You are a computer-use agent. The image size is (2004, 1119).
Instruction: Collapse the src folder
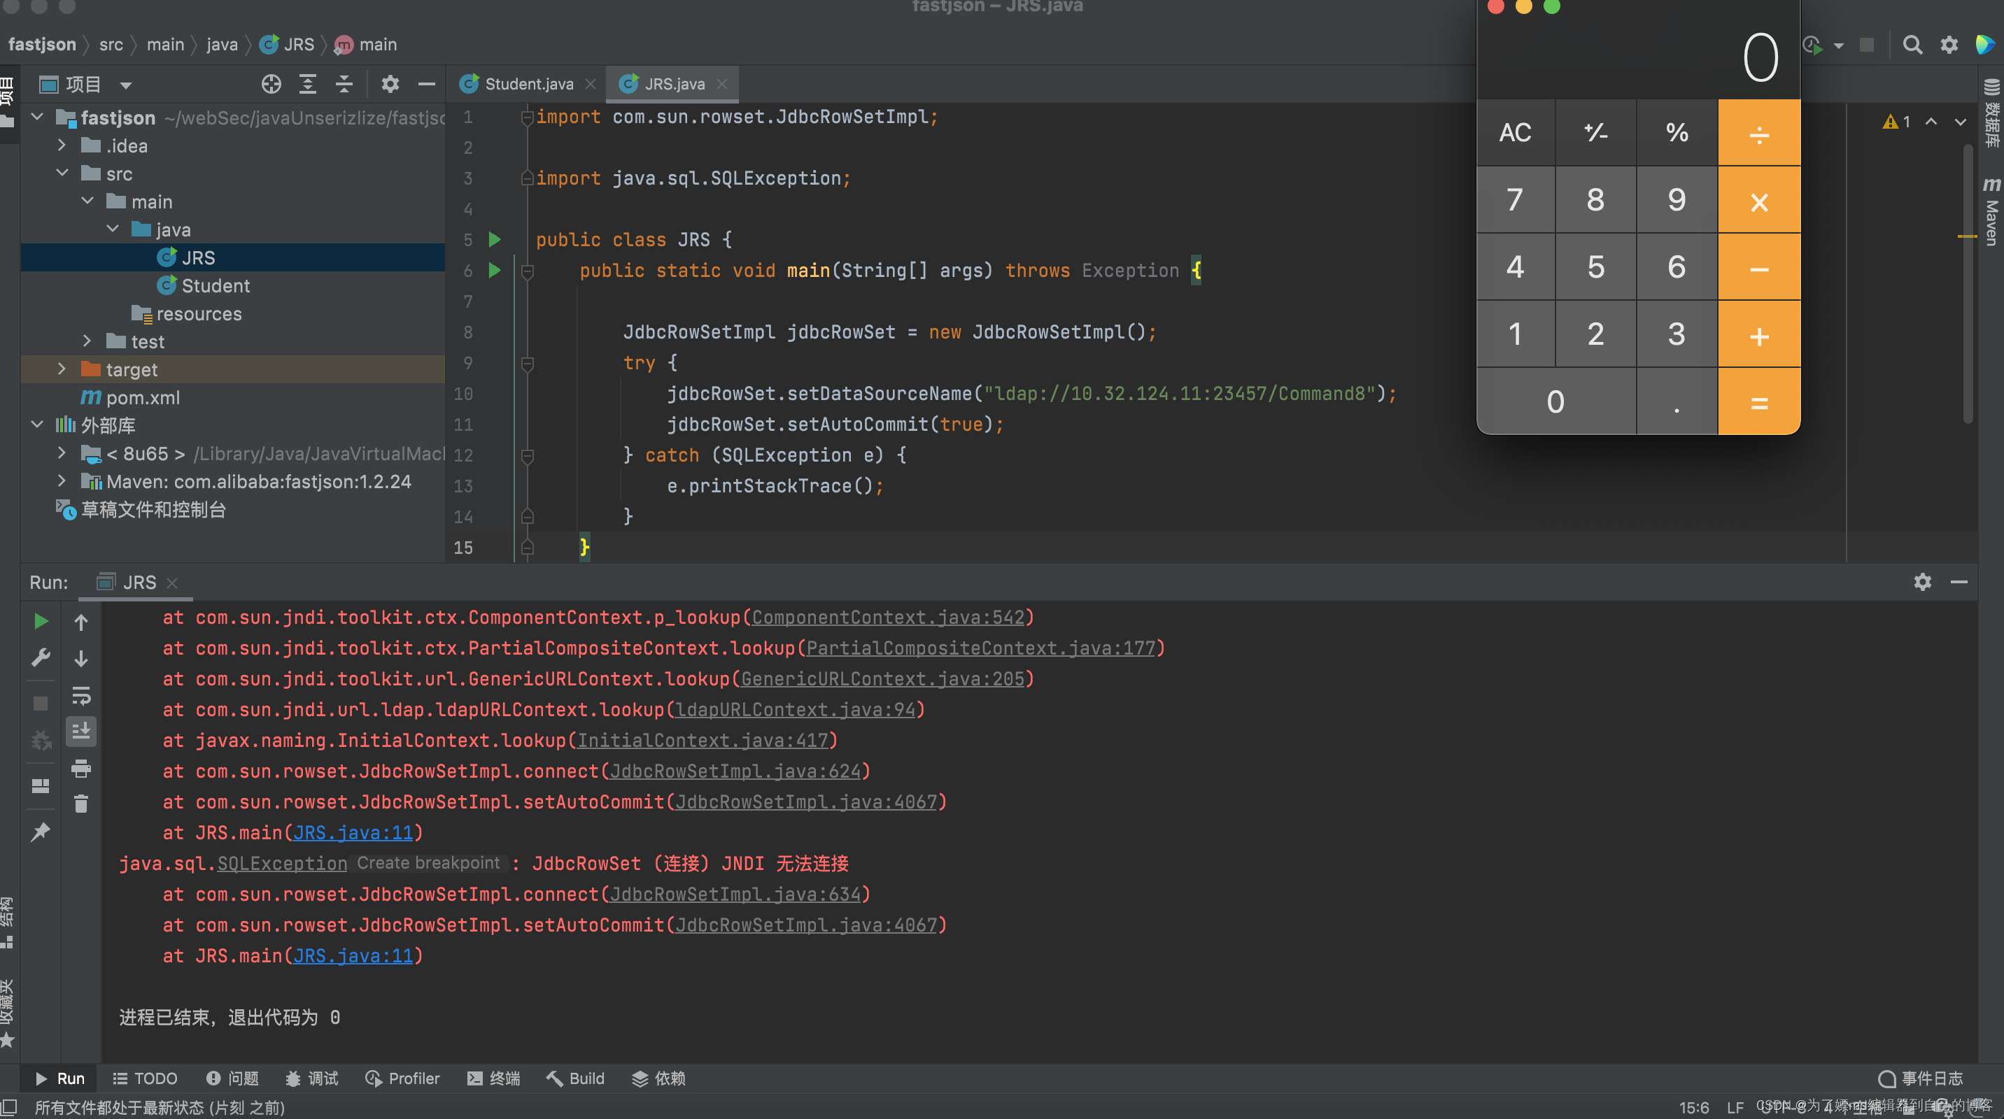pyautogui.click(x=62, y=173)
